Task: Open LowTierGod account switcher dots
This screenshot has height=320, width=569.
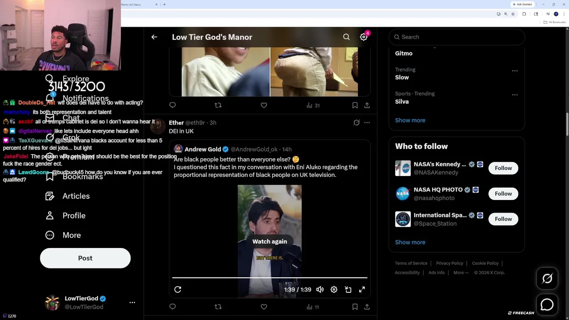Action: click(132, 303)
